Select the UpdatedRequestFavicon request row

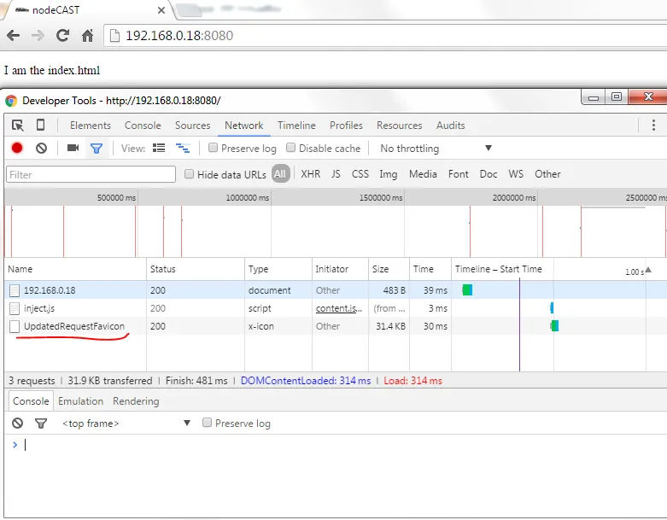(x=336, y=326)
